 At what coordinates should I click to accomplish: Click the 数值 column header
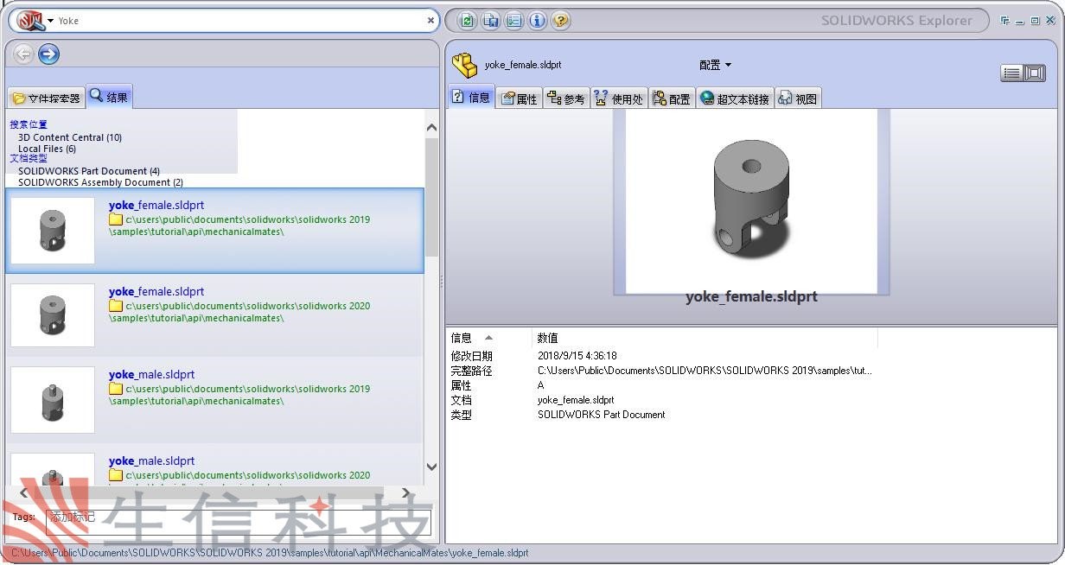[705, 338]
